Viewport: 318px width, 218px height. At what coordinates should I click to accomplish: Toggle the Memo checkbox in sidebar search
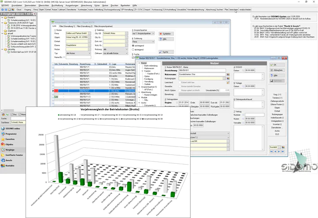(20, 114)
